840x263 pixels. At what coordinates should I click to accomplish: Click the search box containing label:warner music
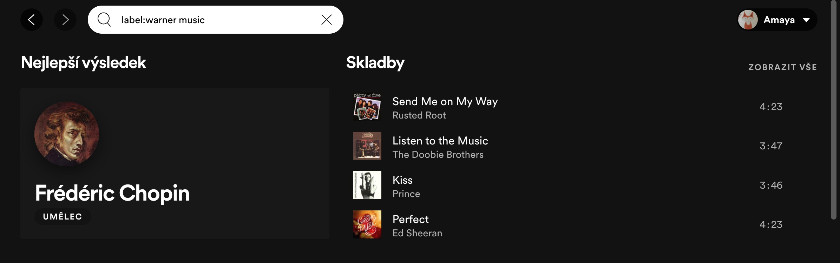click(x=218, y=20)
